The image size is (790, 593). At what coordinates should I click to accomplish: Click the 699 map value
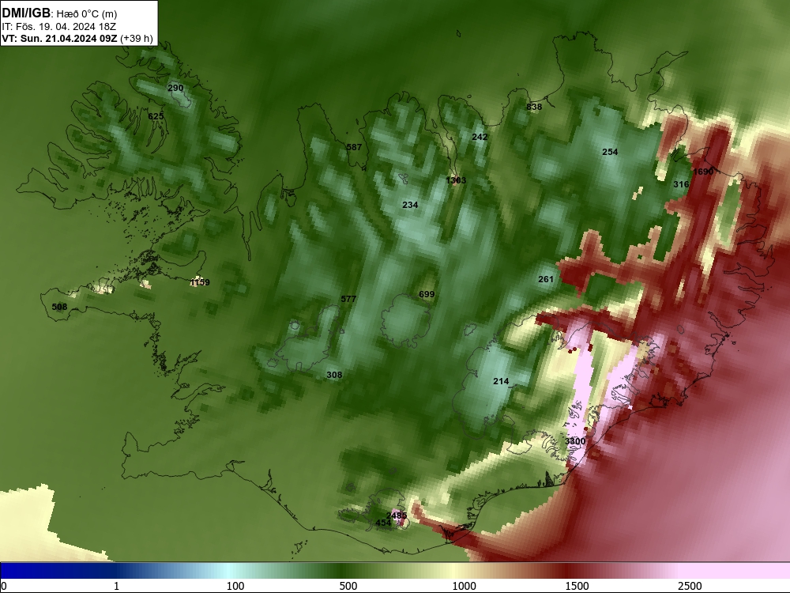[x=427, y=294]
